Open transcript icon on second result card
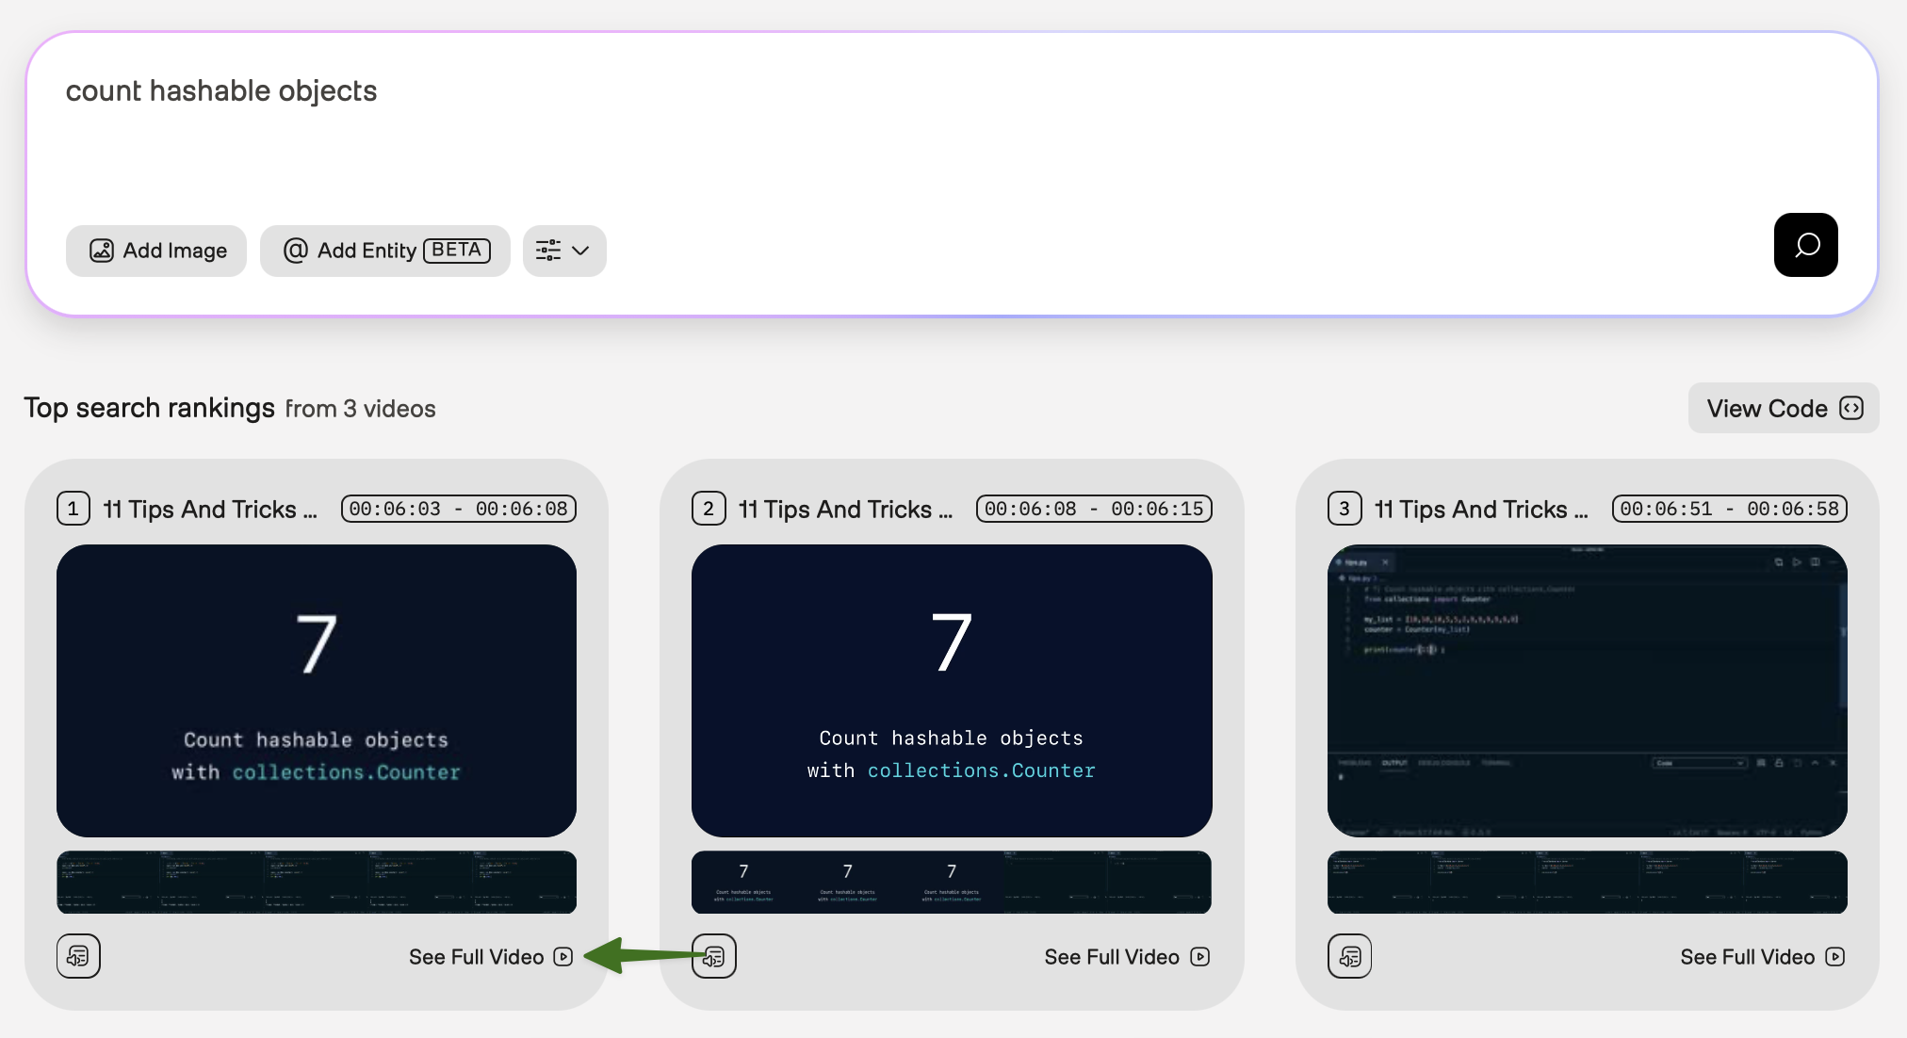Viewport: 1907px width, 1038px height. [x=714, y=956]
